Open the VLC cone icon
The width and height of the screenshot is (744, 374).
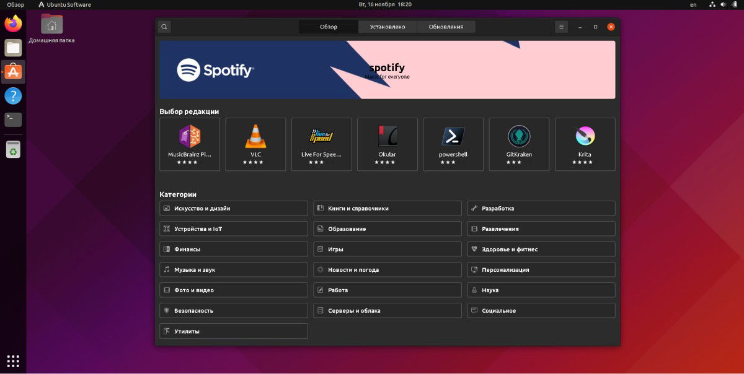point(255,136)
